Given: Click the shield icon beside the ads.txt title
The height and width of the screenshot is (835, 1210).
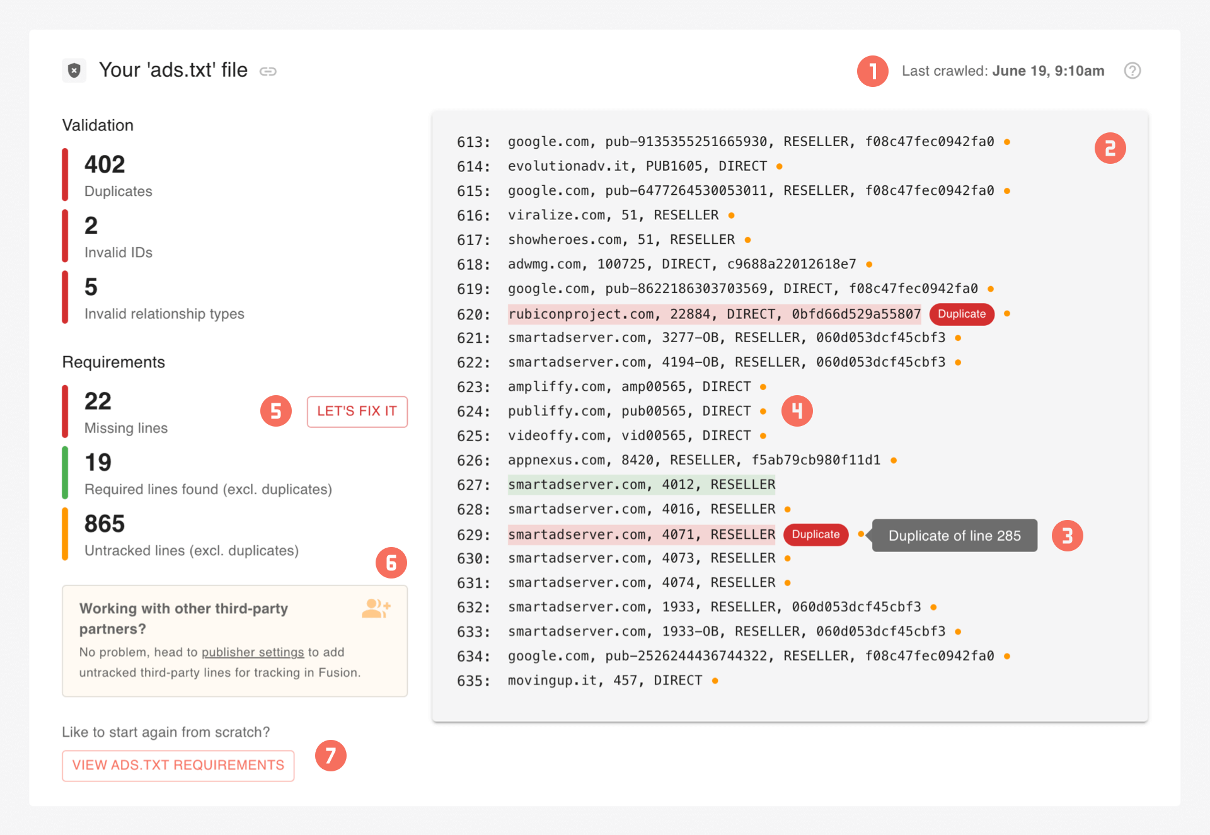Looking at the screenshot, I should [x=74, y=71].
